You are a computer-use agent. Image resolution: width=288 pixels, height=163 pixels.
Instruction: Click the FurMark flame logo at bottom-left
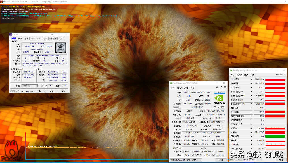tap(11, 151)
